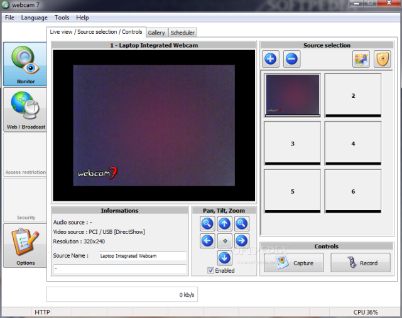Zoom in with the right magnifier icon

[x=241, y=223]
